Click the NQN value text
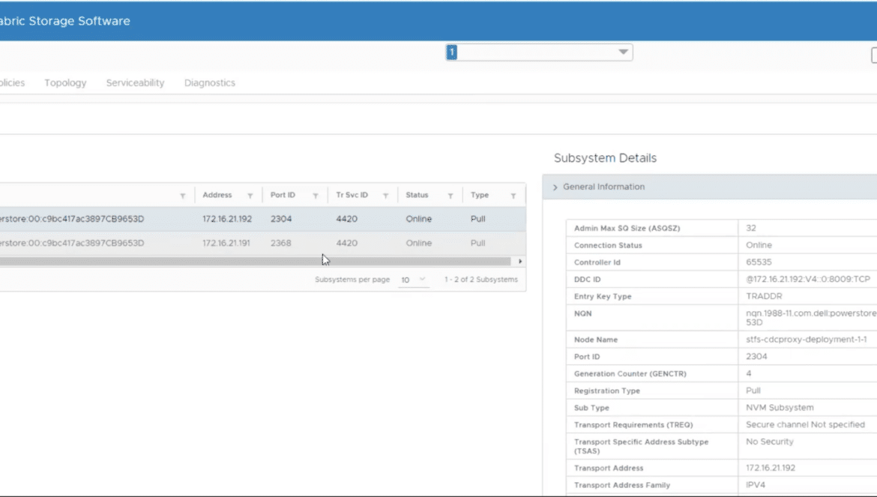Image resolution: width=877 pixels, height=497 pixels. point(811,318)
